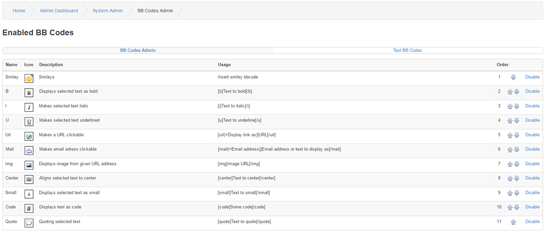This screenshot has width=546, height=235.
Task: Move Smiley bbcode down in order
Action: pyautogui.click(x=513, y=78)
